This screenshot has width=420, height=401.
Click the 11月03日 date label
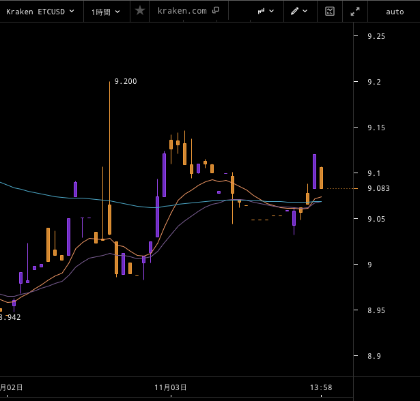click(x=171, y=387)
